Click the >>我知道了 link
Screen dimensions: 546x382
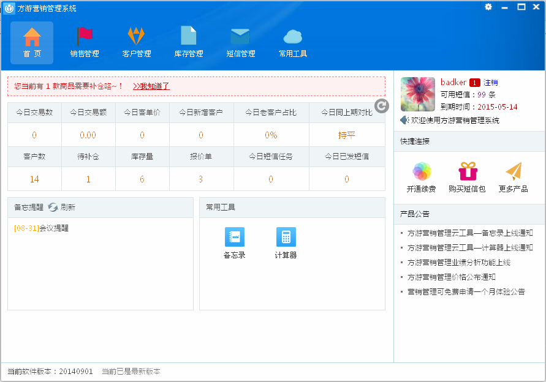tap(151, 86)
